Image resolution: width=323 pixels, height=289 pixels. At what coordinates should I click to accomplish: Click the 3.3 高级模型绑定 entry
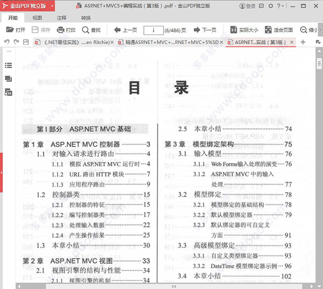tap(235, 245)
